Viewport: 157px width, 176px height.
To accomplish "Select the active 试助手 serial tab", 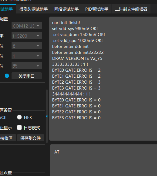I will pyautogui.click(x=8, y=9).
